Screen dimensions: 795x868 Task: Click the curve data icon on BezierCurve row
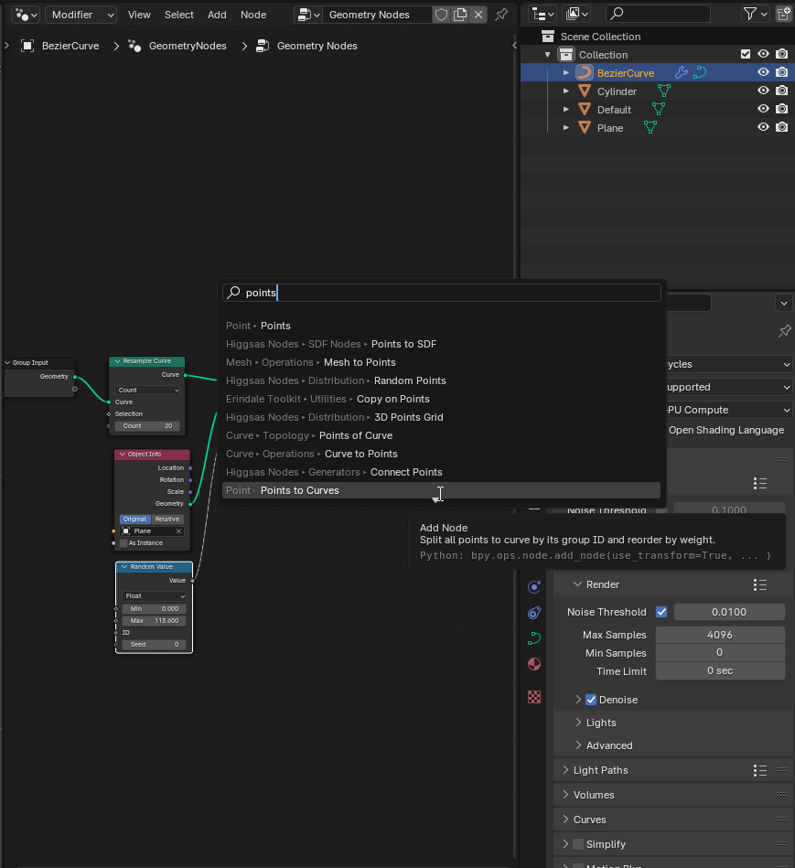pos(701,72)
